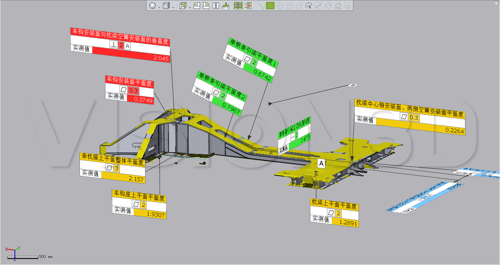Click the solid cube view icon
Image resolution: width=500 pixels, height=265 pixels.
point(167,6)
